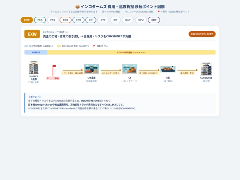Click the CFS倉庫 caption text

pos(92,78)
